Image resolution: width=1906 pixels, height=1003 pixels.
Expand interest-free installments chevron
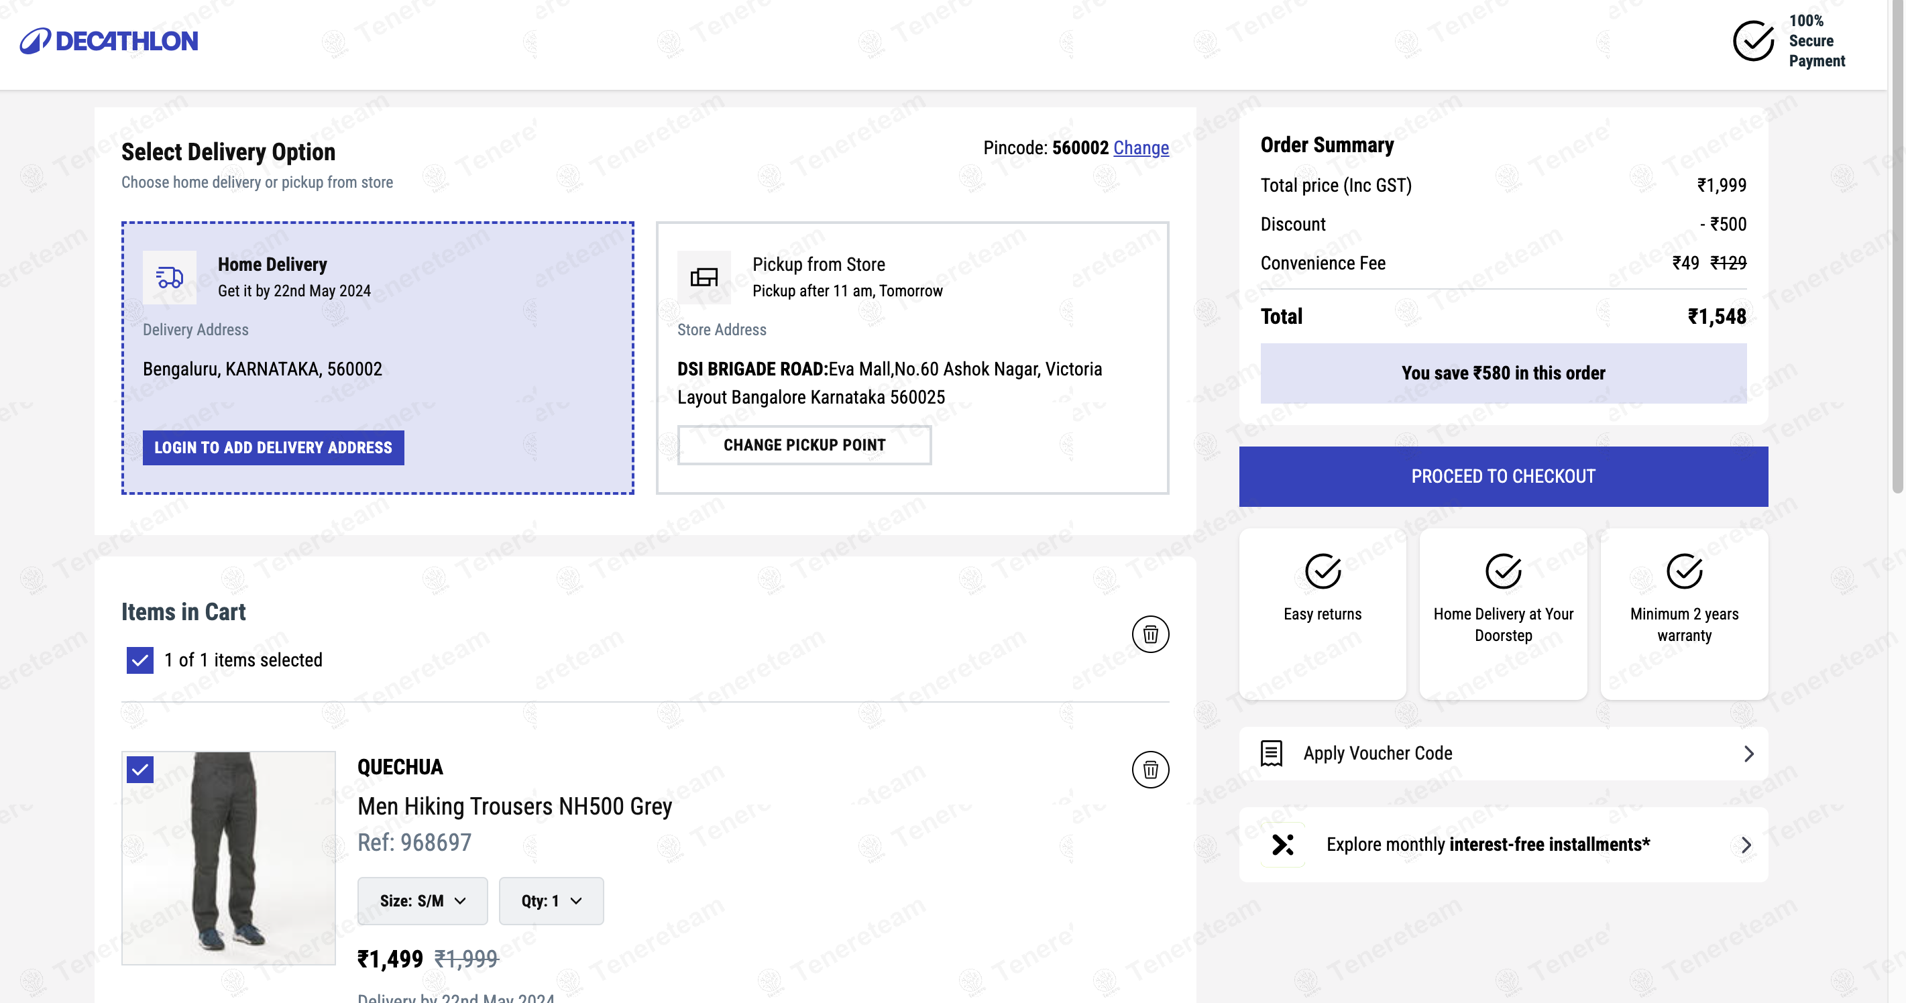tap(1746, 844)
